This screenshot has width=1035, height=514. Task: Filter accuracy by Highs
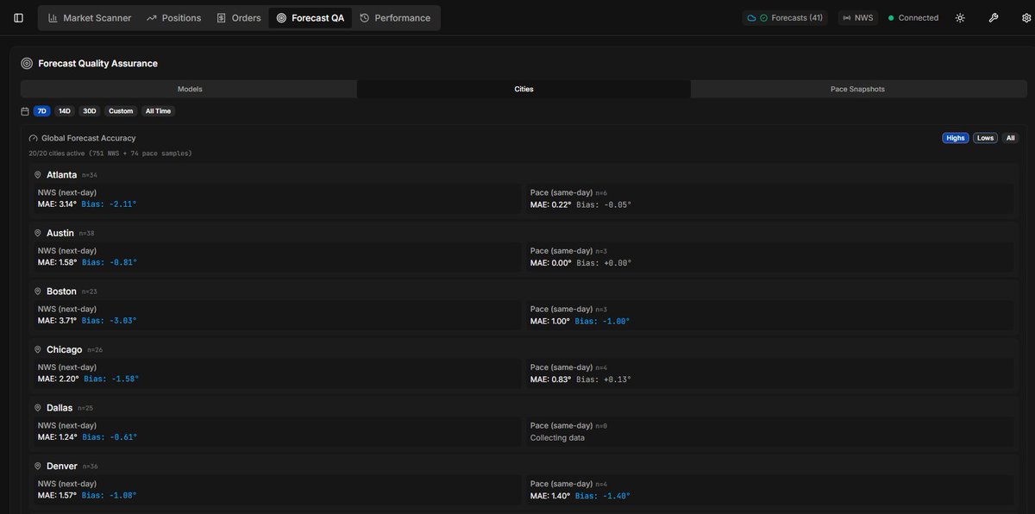pos(956,138)
